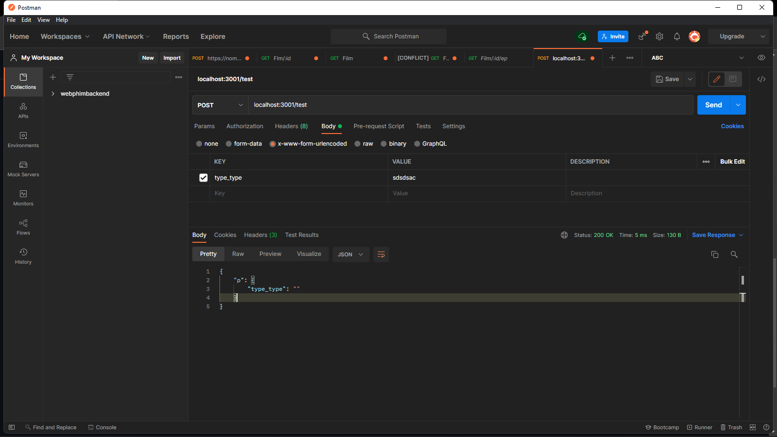
Task: Open the notifications bell
Action: pos(676,36)
